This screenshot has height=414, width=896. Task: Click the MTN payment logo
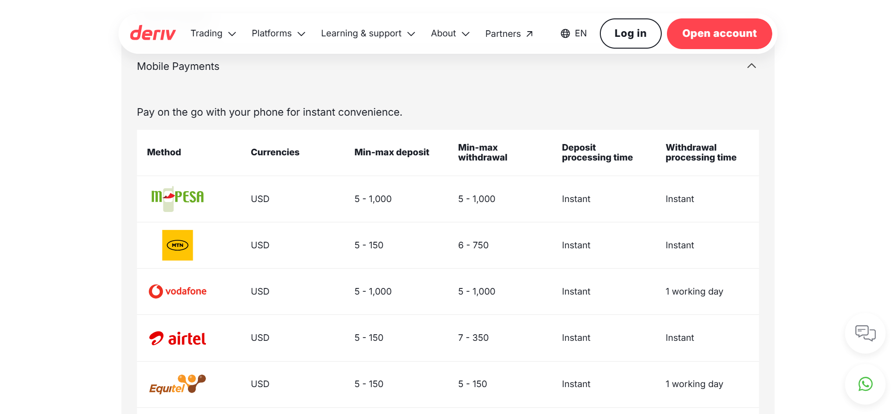(177, 245)
